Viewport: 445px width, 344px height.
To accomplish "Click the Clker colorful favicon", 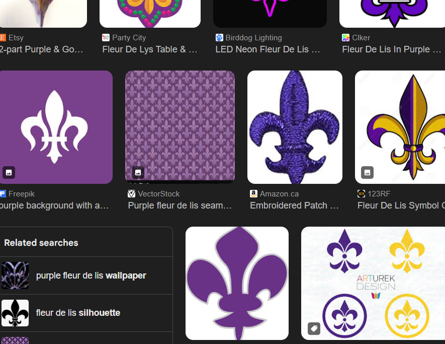I will pyautogui.click(x=345, y=38).
